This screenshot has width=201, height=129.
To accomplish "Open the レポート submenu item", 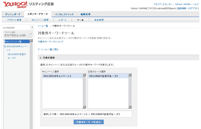I will click(x=63, y=20).
